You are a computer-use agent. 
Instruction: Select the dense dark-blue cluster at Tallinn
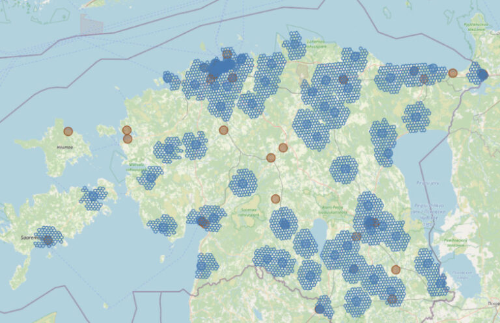(x=220, y=66)
